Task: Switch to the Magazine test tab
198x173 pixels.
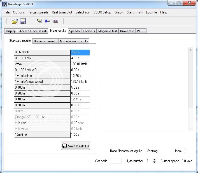Action: click(x=108, y=31)
